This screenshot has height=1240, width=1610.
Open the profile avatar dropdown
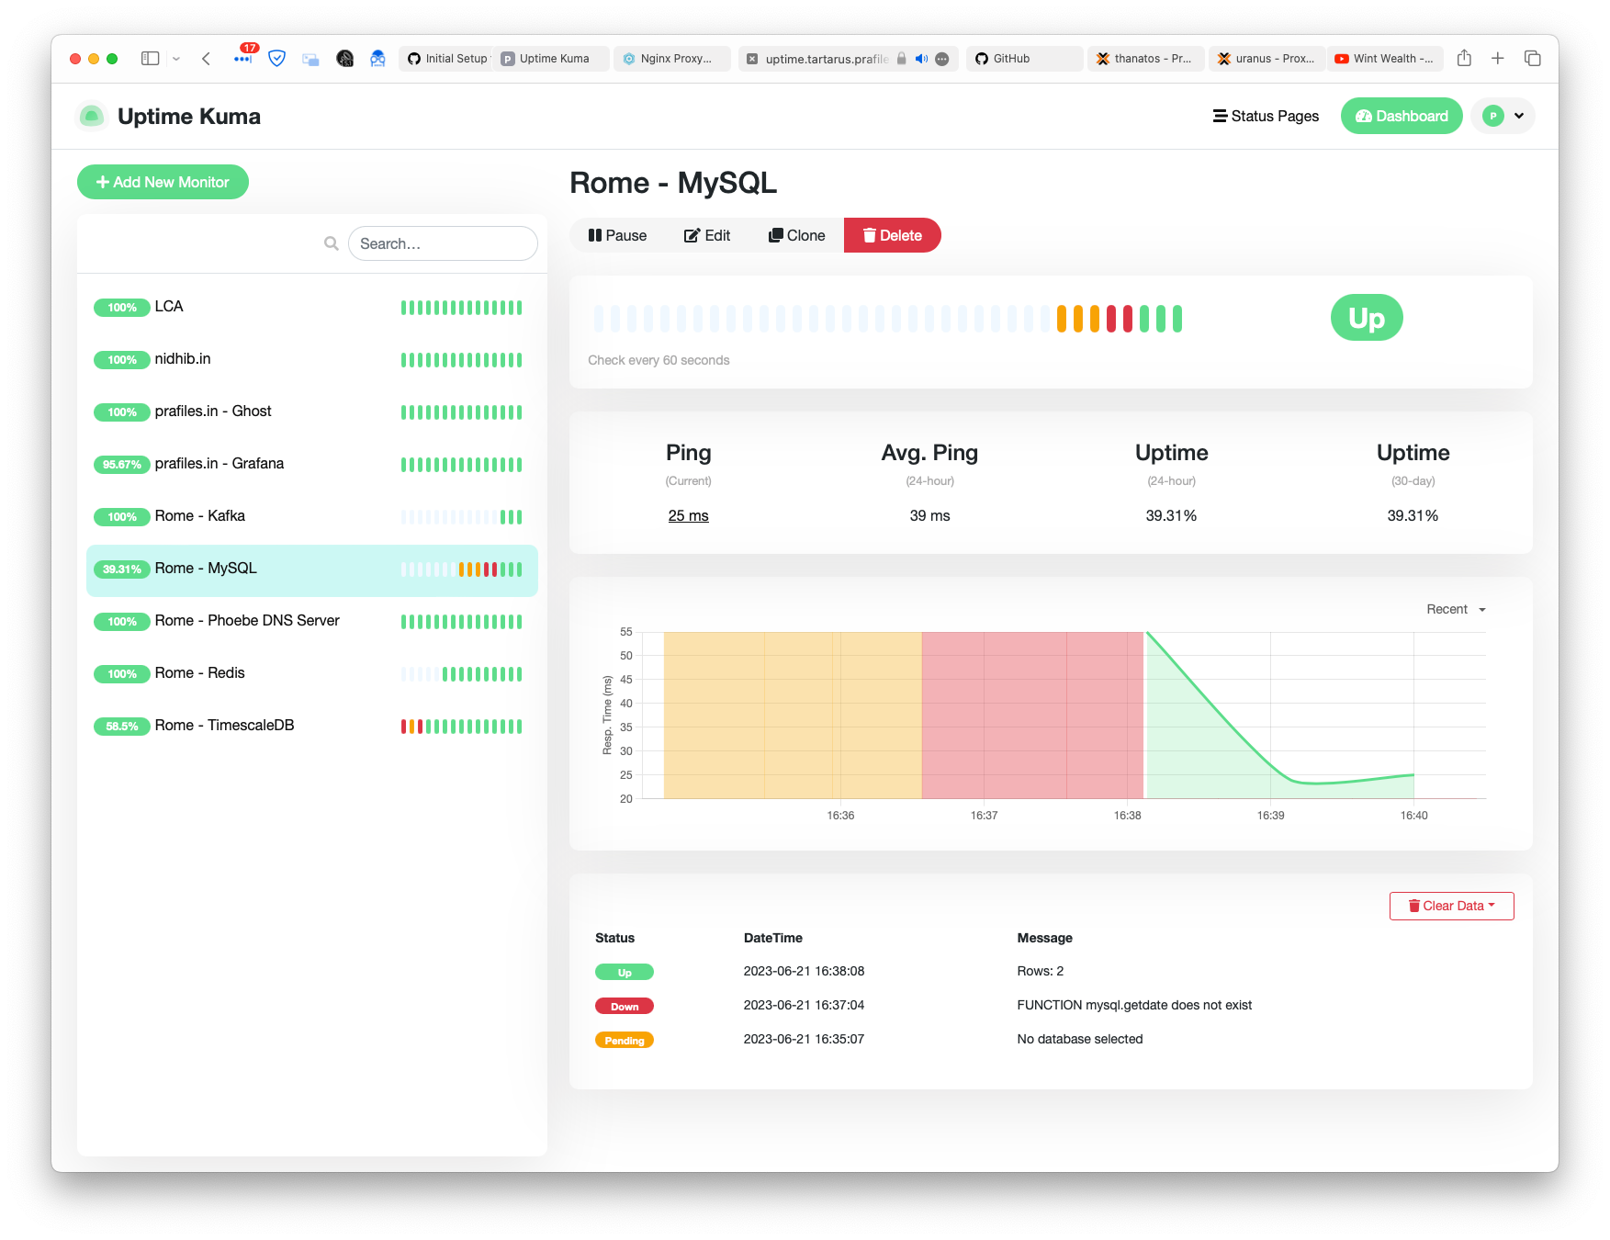(1503, 116)
